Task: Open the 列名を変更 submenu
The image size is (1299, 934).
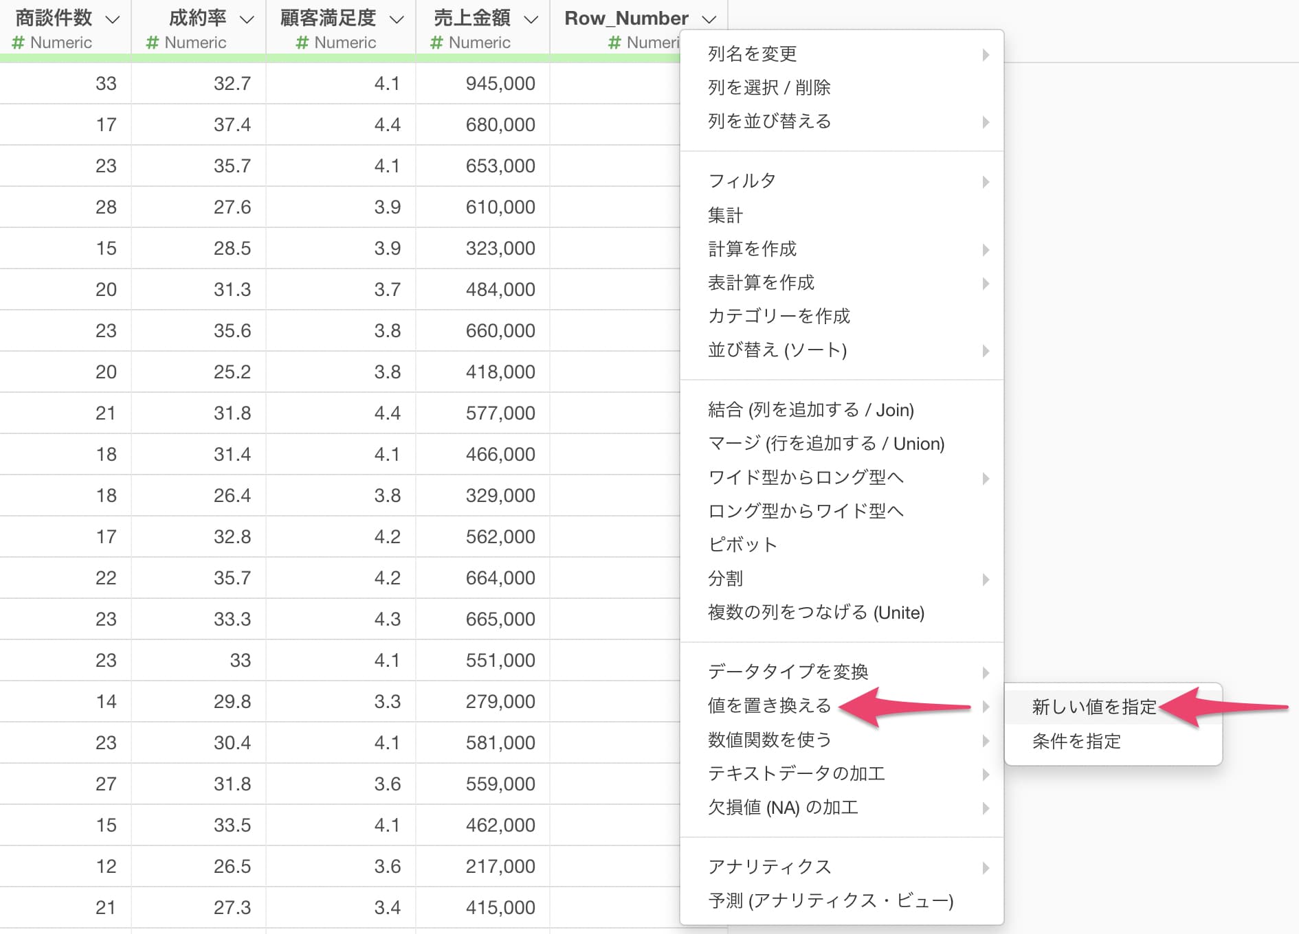Action: pos(842,54)
